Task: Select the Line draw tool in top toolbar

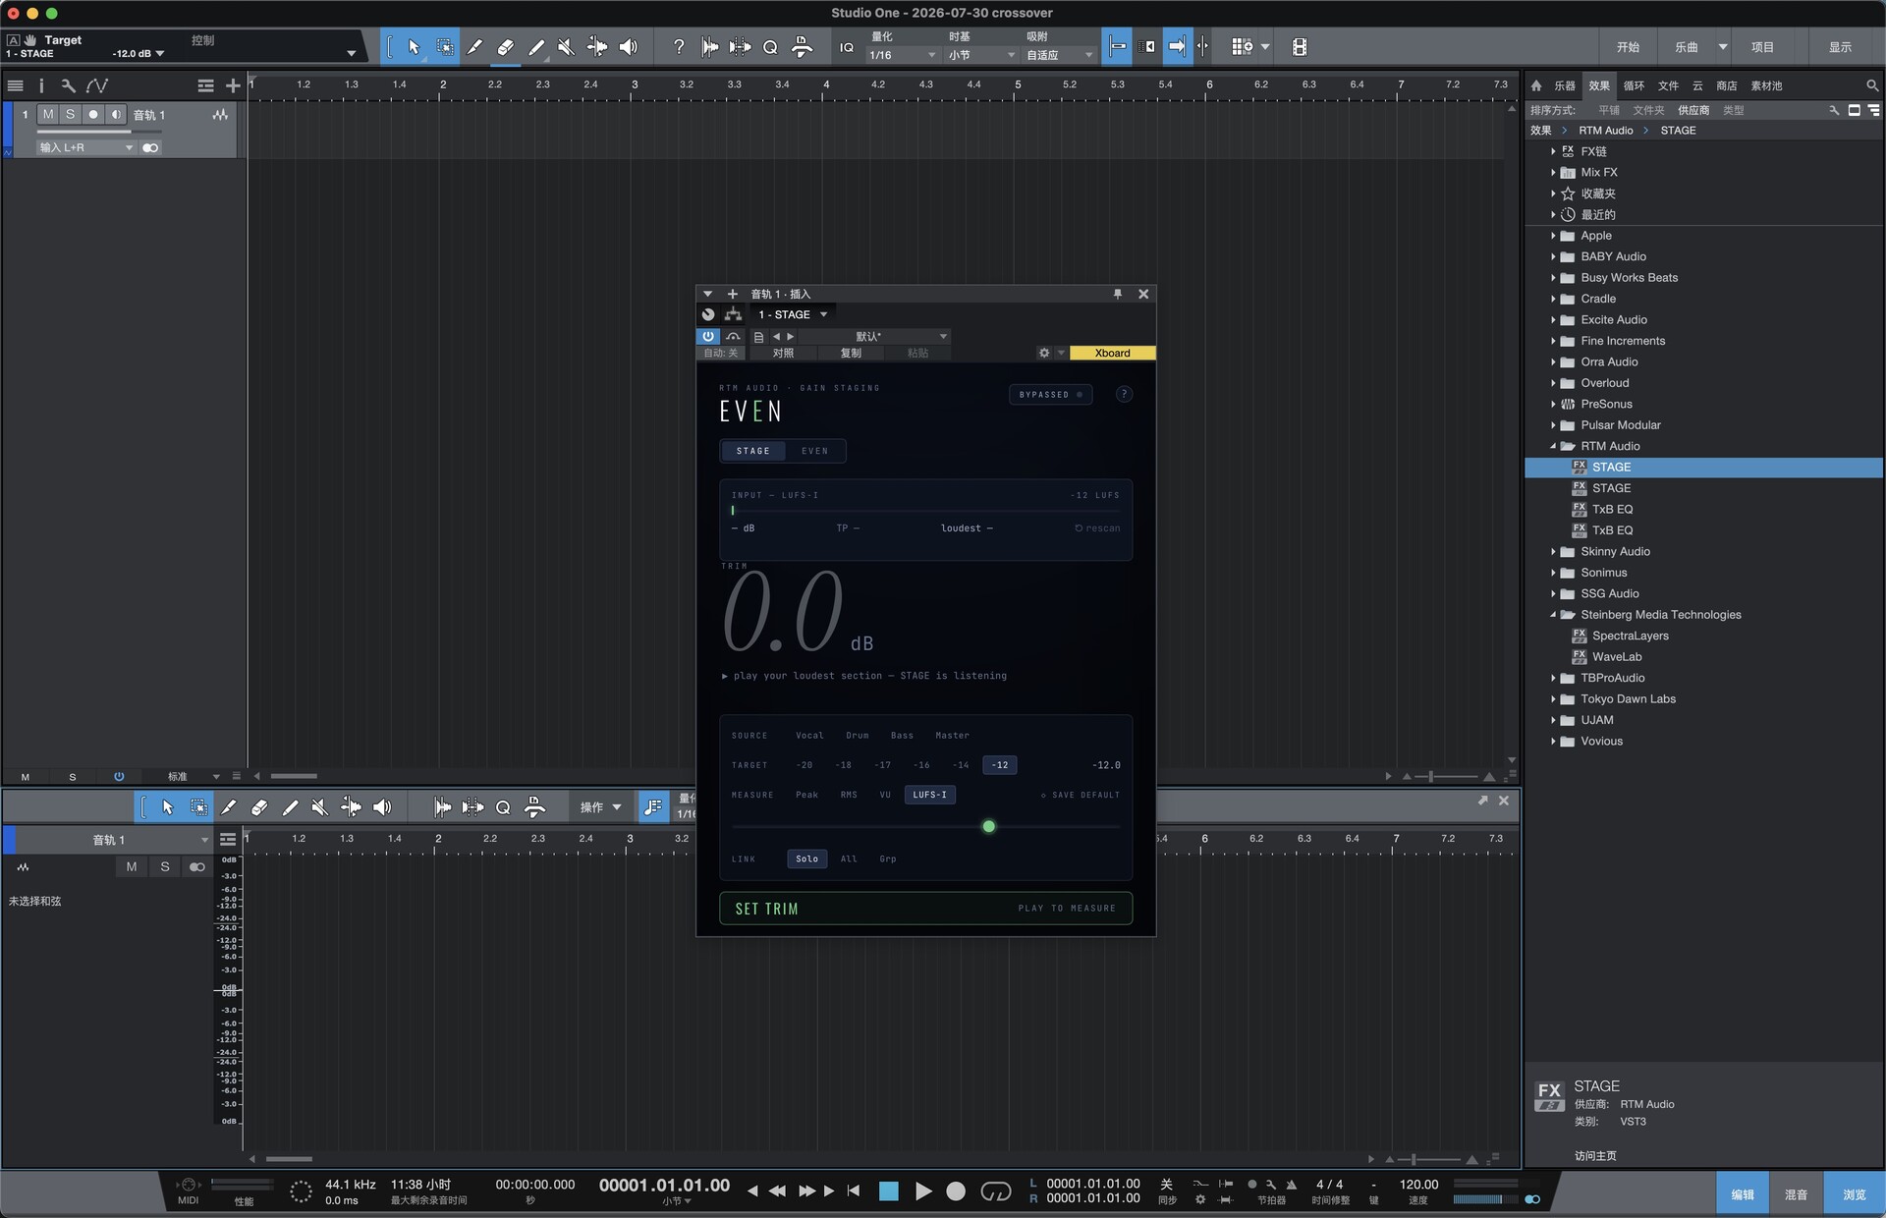Action: coord(536,47)
